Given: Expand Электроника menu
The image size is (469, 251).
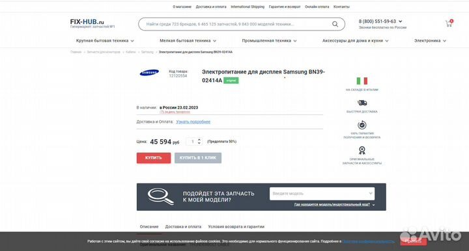Looking at the screenshot, I should click(430, 40).
